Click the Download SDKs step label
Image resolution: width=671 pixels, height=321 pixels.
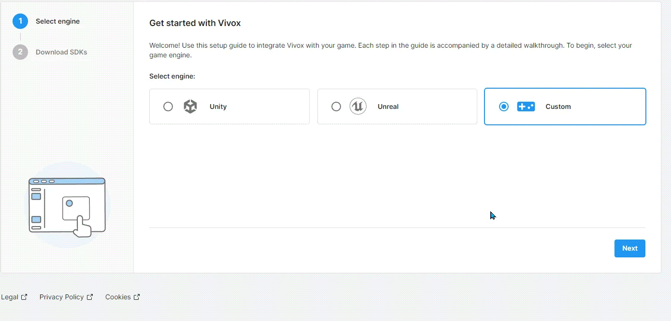pos(61,52)
